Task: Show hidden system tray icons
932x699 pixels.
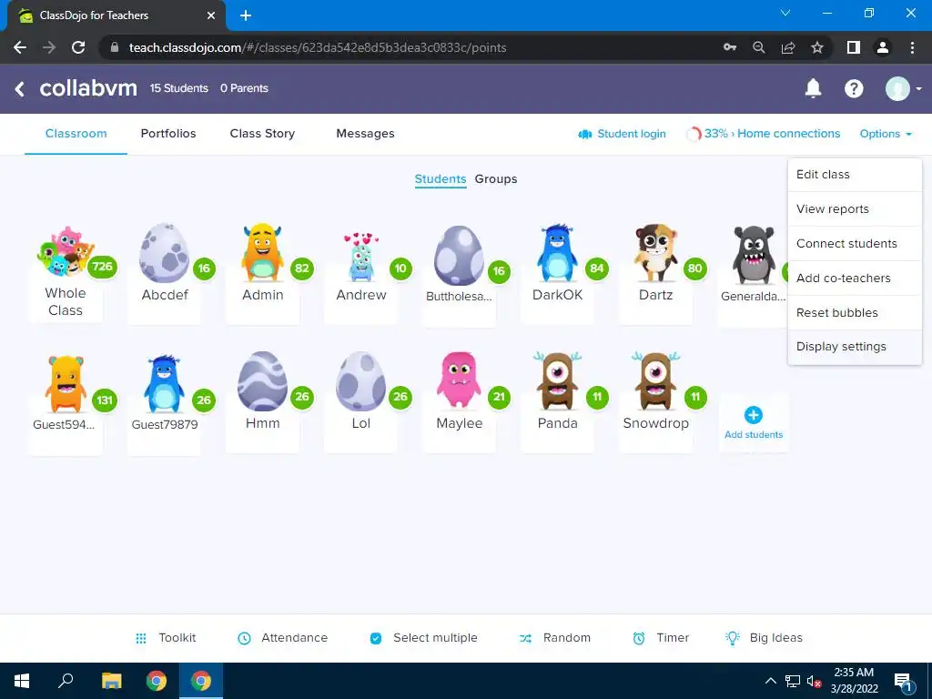Action: point(770,681)
